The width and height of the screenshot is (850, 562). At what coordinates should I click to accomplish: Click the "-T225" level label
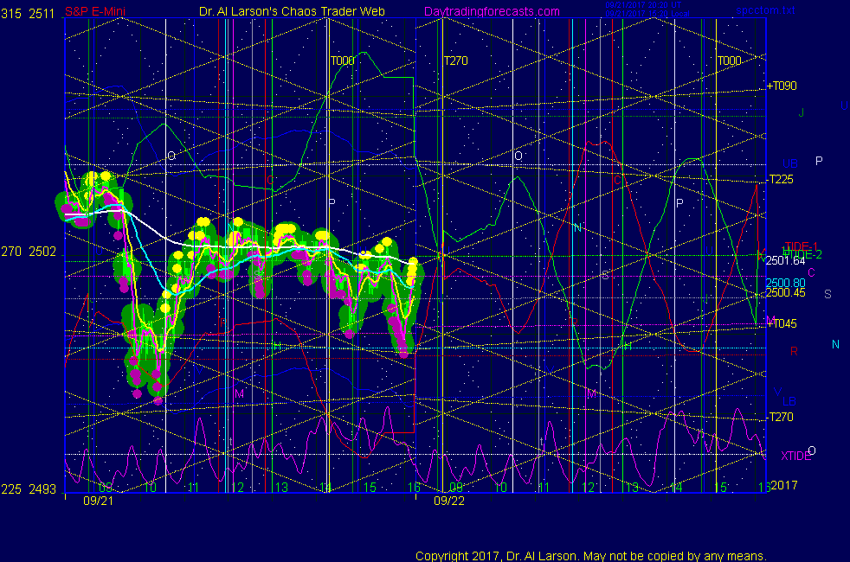(x=781, y=179)
